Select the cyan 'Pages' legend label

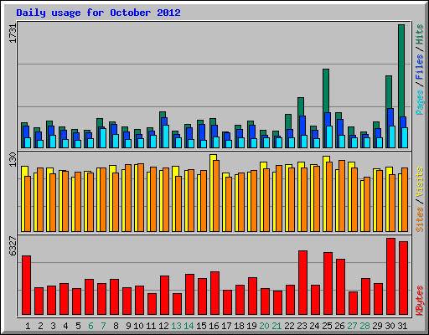point(420,102)
